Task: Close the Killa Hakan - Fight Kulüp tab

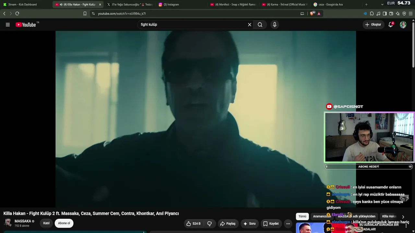Action: (x=100, y=5)
